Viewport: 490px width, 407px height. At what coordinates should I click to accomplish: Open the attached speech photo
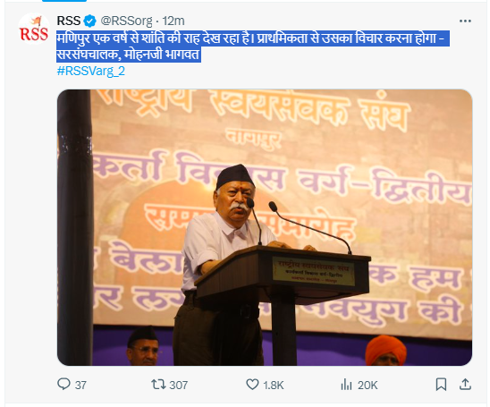point(265,227)
